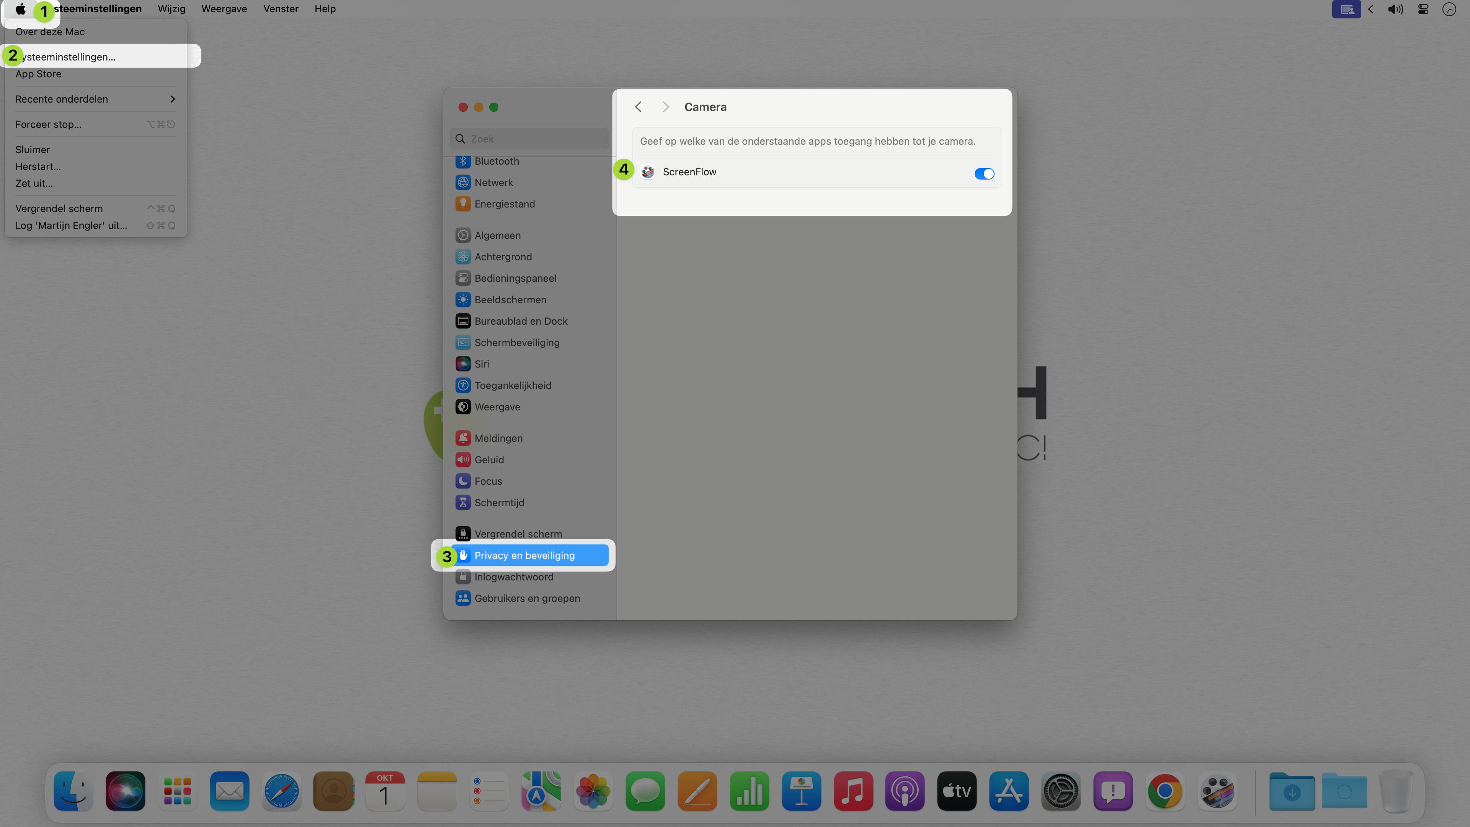Viewport: 1470px width, 827px height.
Task: Select Bluetooth in the sidebar
Action: [529, 162]
